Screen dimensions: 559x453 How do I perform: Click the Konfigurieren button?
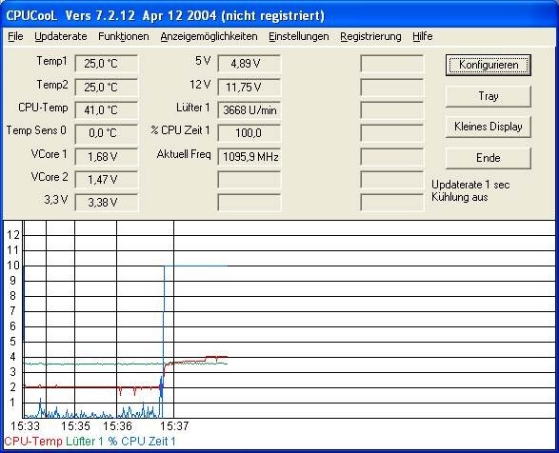pyautogui.click(x=489, y=65)
